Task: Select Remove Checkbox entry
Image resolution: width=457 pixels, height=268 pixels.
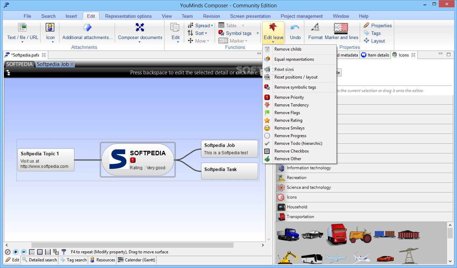Action: pyautogui.click(x=299, y=151)
